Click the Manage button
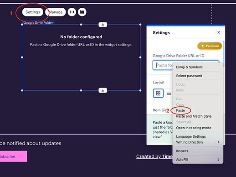 (x=56, y=12)
